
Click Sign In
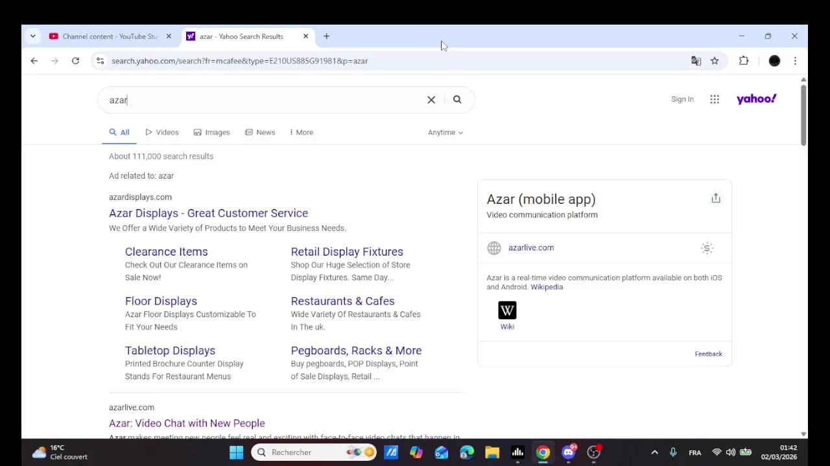click(682, 99)
